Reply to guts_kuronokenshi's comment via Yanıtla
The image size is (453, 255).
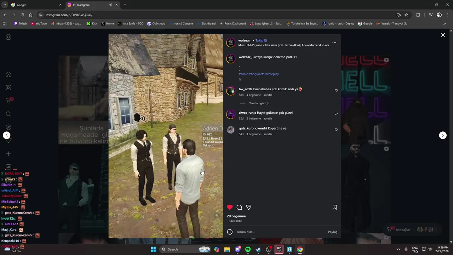tap(268, 134)
